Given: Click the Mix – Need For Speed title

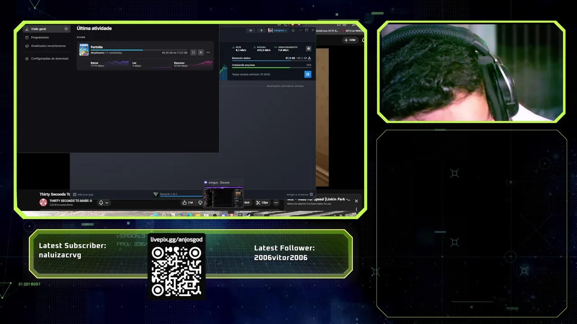Looking at the screenshot, I should pos(319,199).
